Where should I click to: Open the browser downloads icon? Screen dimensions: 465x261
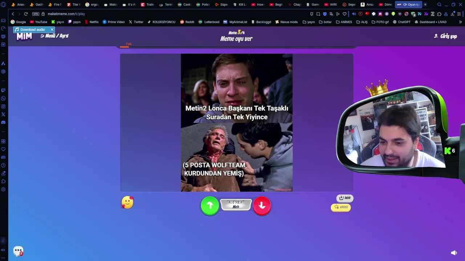pyautogui.click(x=453, y=14)
